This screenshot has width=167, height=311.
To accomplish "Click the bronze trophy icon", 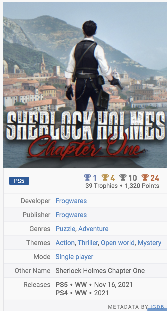I will [x=145, y=177].
